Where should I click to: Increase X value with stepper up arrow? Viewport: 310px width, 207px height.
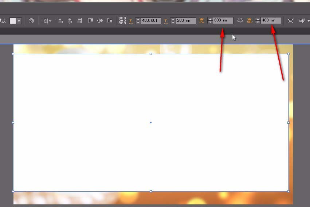138,19
